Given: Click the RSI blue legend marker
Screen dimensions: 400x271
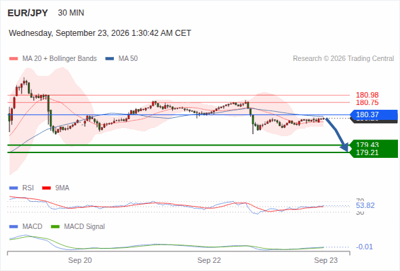Looking at the screenshot, I should click(14, 188).
